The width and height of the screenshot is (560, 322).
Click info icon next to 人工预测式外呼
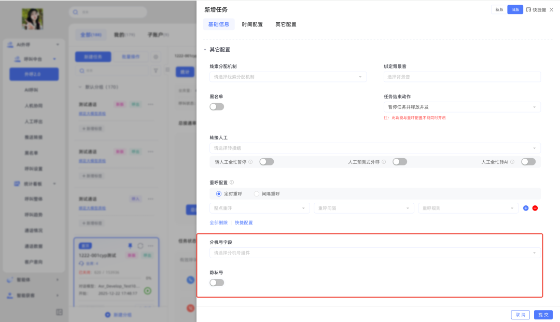[x=384, y=162]
